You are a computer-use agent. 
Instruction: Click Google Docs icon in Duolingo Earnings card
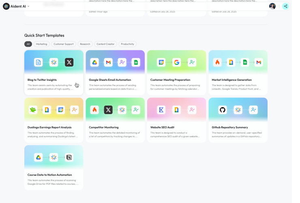click(x=47, y=110)
